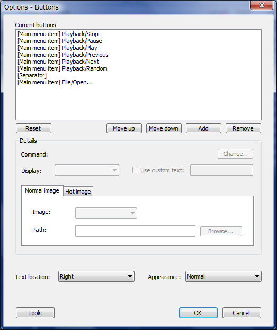Click Move up button
This screenshot has width=277, height=330.
pyautogui.click(x=124, y=128)
